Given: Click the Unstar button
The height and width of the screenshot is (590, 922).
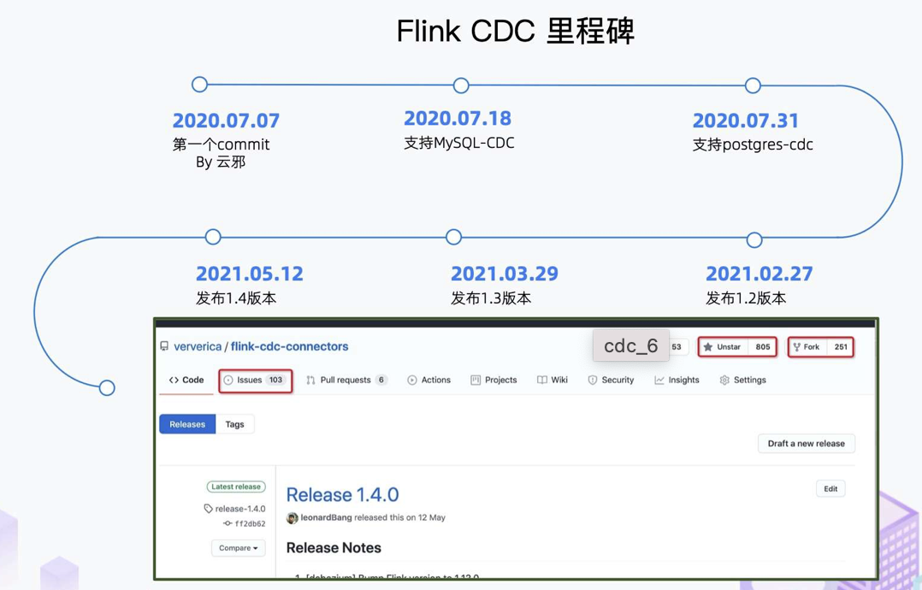Looking at the screenshot, I should (x=723, y=346).
